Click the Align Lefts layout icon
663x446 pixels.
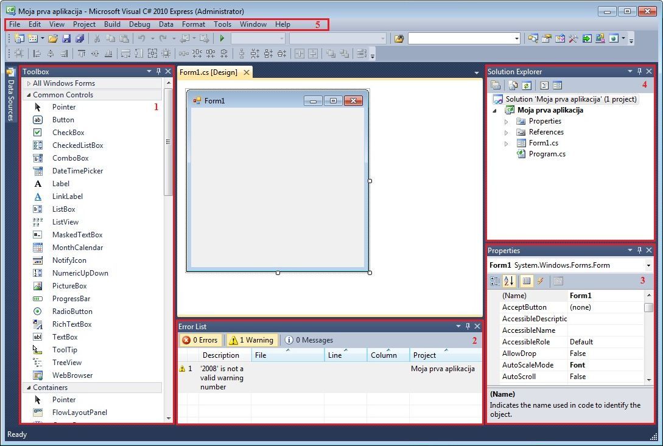pyautogui.click(x=37, y=54)
